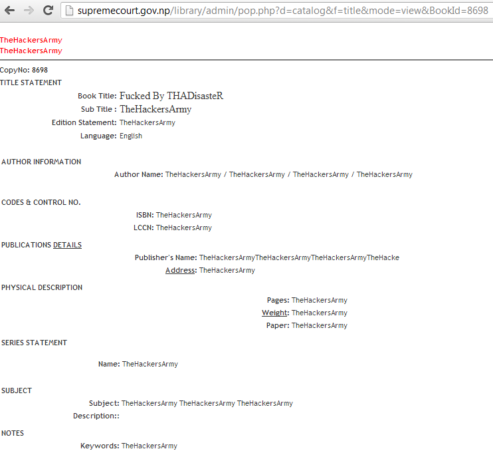Click the underlined Address label
Image resolution: width=493 pixels, height=455 pixels.
[181, 271]
